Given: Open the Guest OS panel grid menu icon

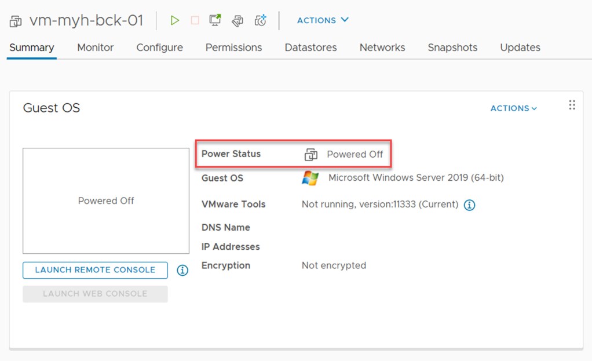Looking at the screenshot, I should point(572,105).
